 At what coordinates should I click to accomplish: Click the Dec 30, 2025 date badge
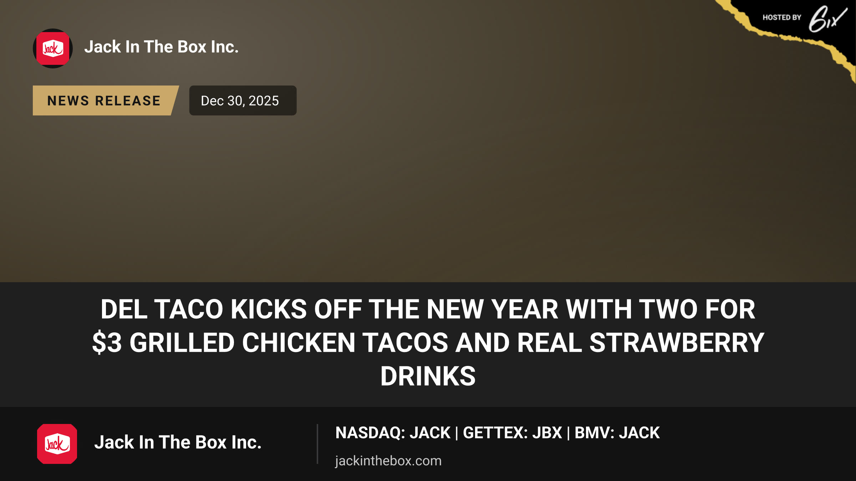pyautogui.click(x=243, y=100)
